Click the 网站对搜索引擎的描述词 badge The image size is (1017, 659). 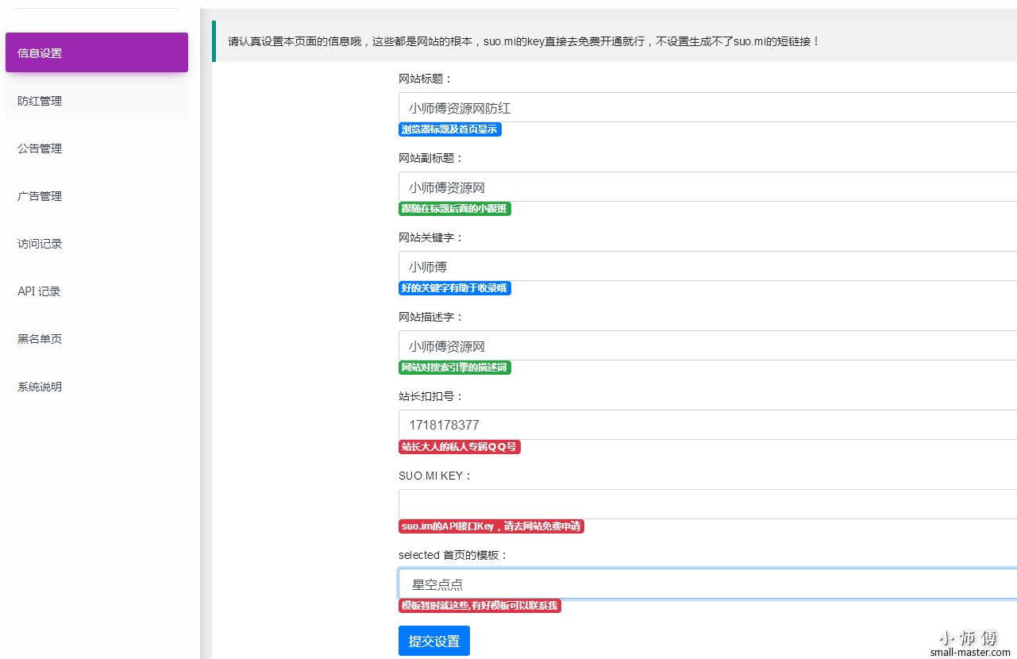(455, 368)
